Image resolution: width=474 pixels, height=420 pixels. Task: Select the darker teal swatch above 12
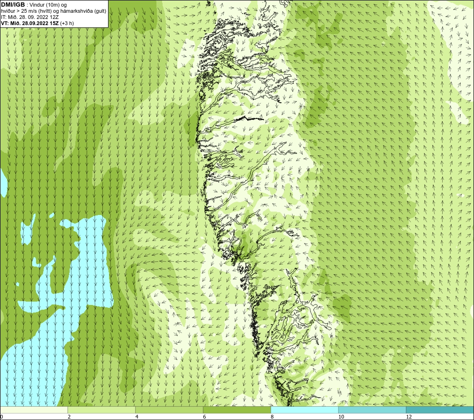(440, 410)
